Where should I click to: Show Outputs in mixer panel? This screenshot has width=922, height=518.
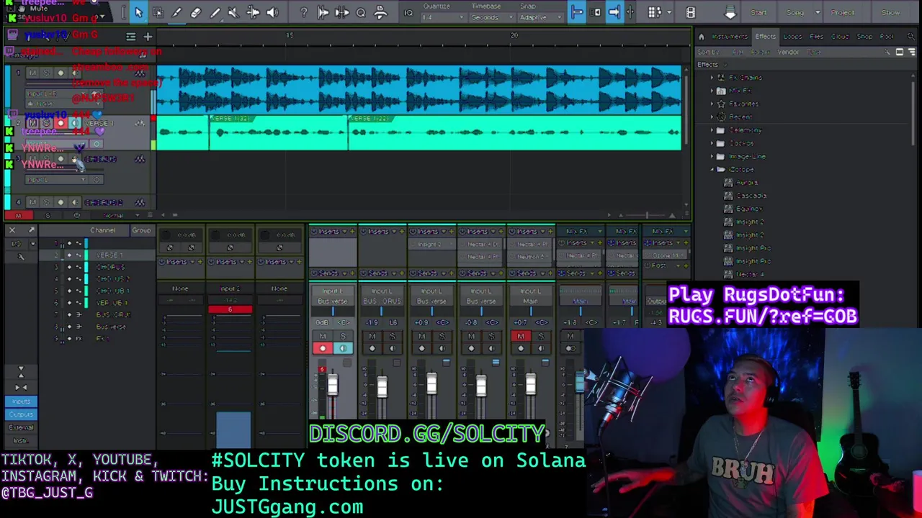(21, 414)
